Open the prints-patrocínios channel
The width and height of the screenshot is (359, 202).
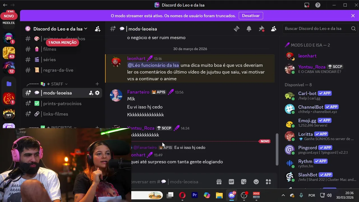pos(62,104)
